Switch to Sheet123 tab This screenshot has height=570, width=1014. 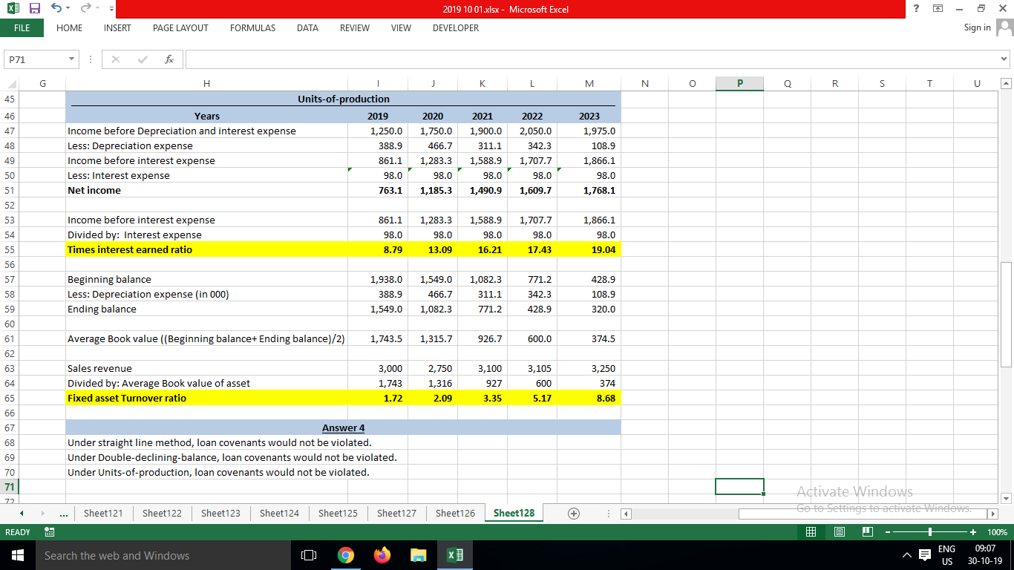tap(220, 513)
